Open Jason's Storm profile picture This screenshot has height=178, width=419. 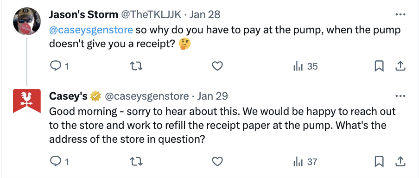click(x=27, y=21)
